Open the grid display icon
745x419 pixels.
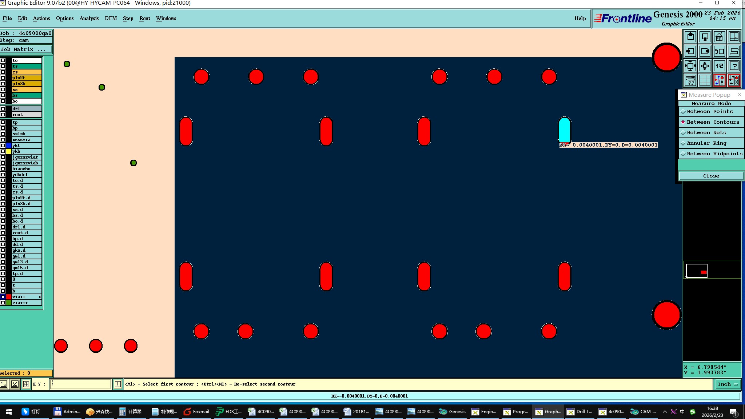(705, 80)
